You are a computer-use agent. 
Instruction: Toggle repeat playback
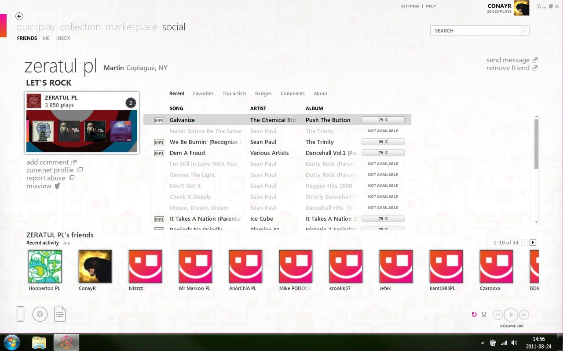pyautogui.click(x=474, y=314)
